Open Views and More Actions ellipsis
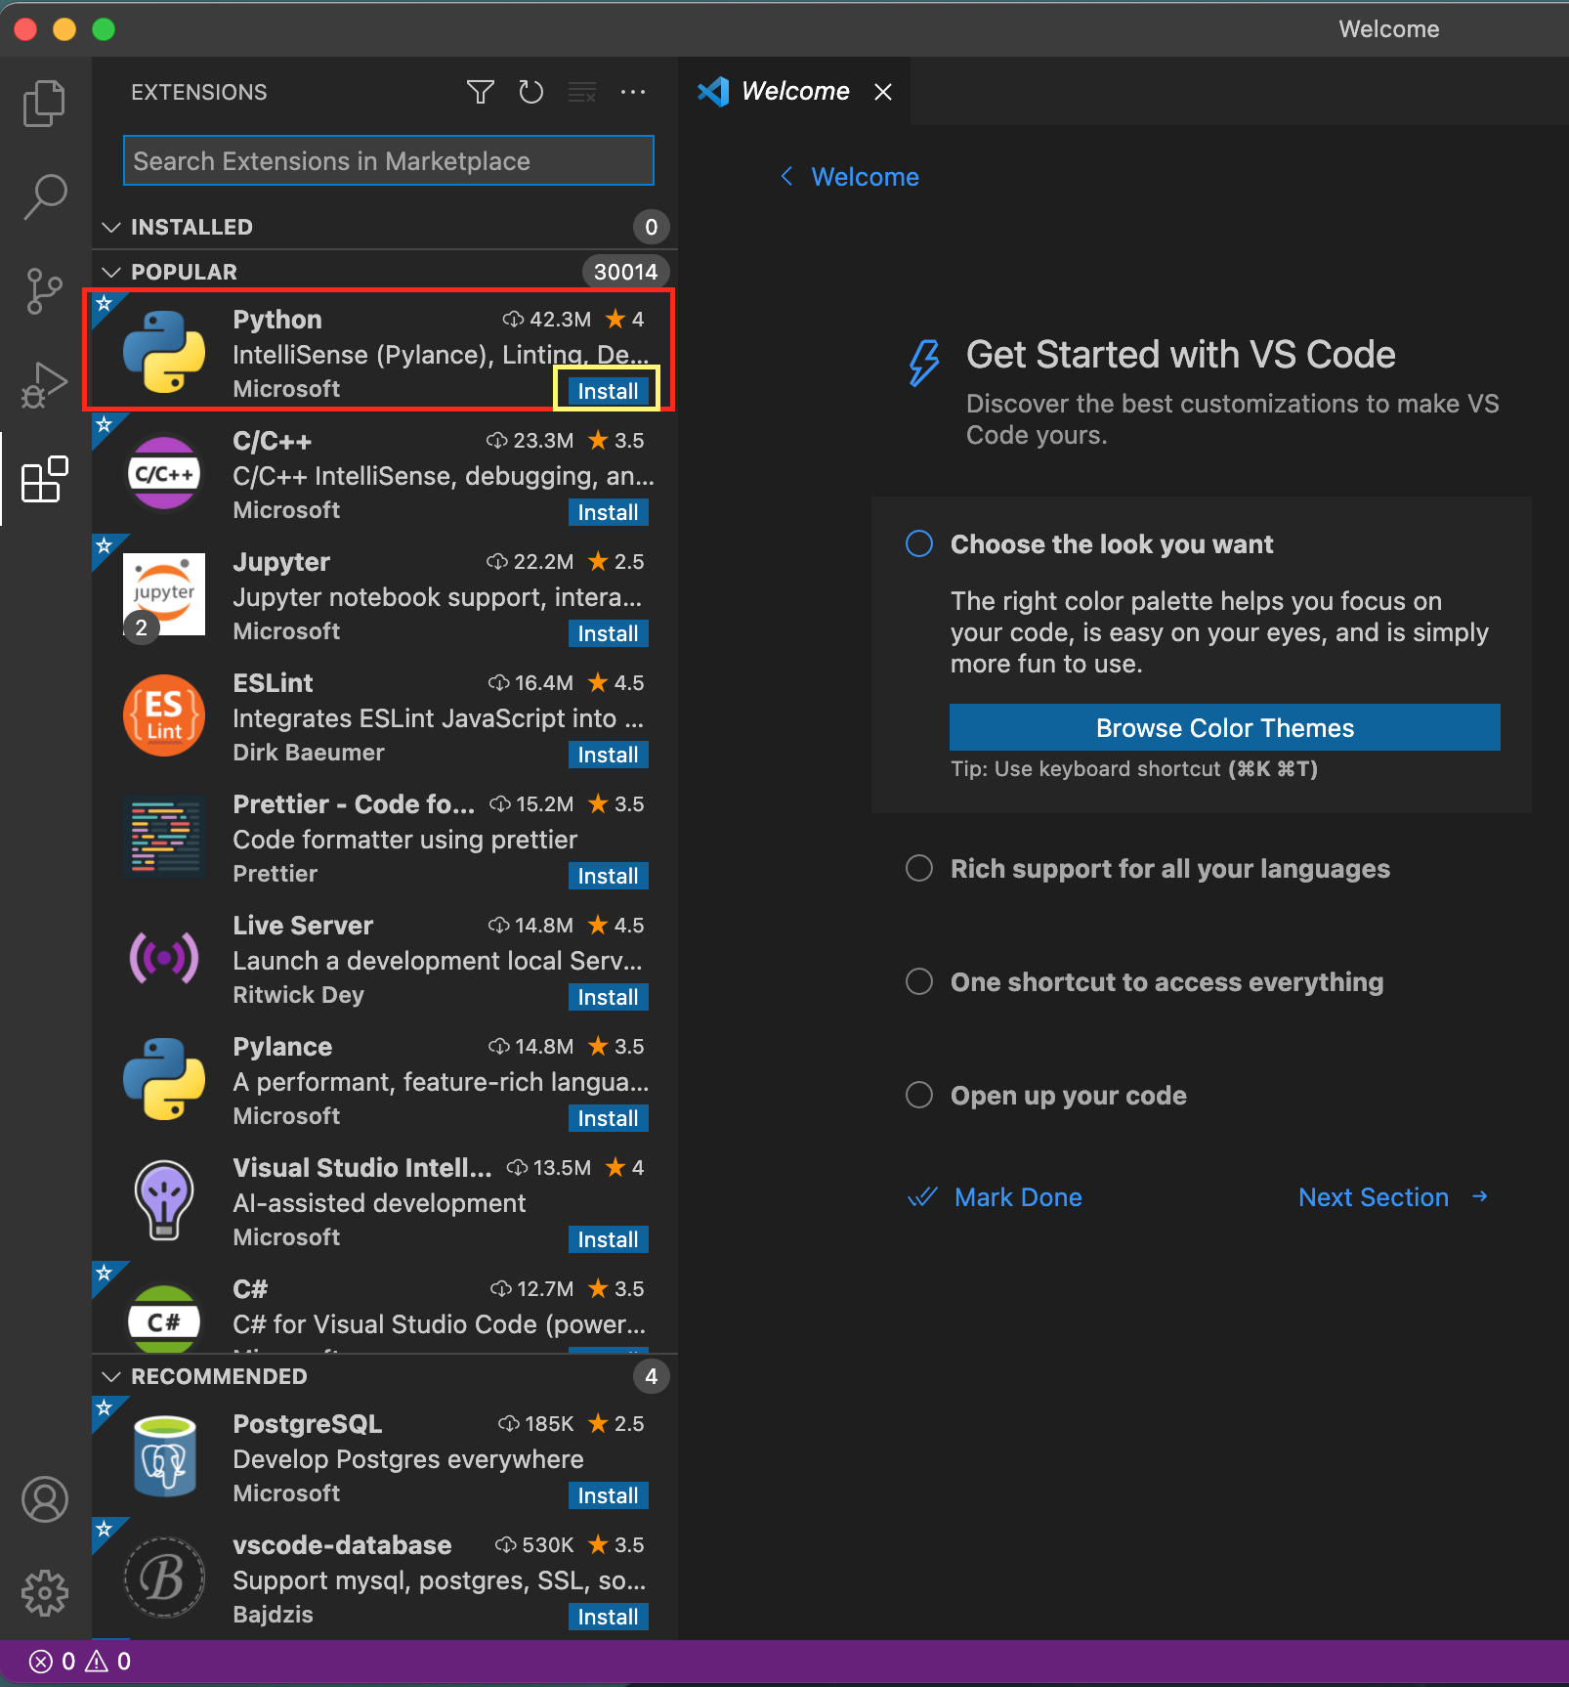The width and height of the screenshot is (1569, 1687). (633, 92)
